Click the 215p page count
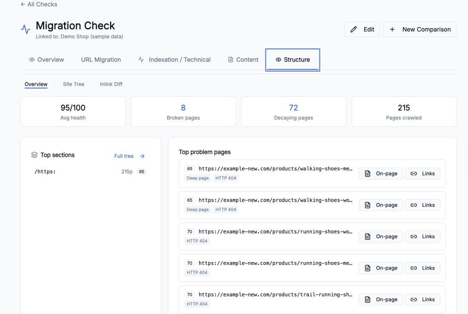Screen dimensions: 468x314 click(x=127, y=171)
